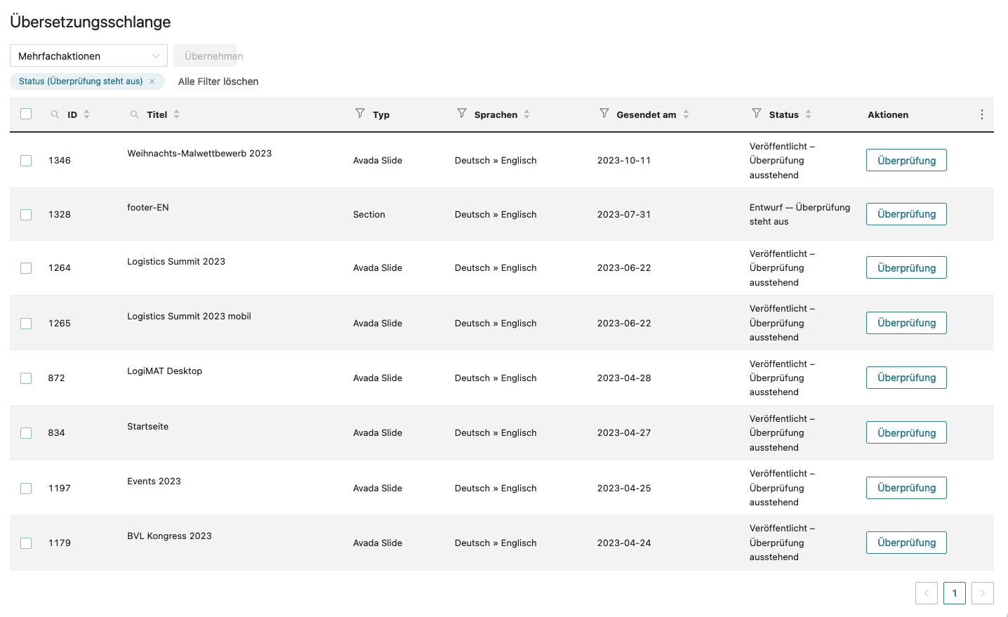Click Weihnachts-Malwettbewerb 2023 title
Screen dimensions: 1008x617
click(199, 153)
